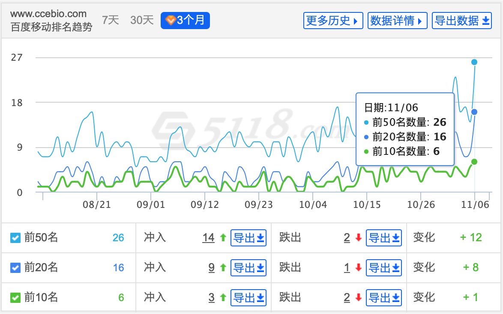Click 导出 export icon in the 前20名 跌出 cell
Viewport: 503px width, 314px height.
tap(397, 268)
